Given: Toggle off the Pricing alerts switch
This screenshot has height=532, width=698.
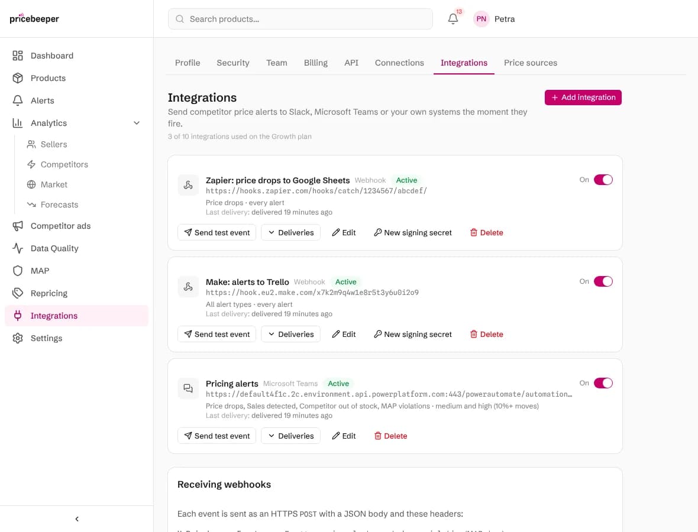Looking at the screenshot, I should tap(603, 383).
